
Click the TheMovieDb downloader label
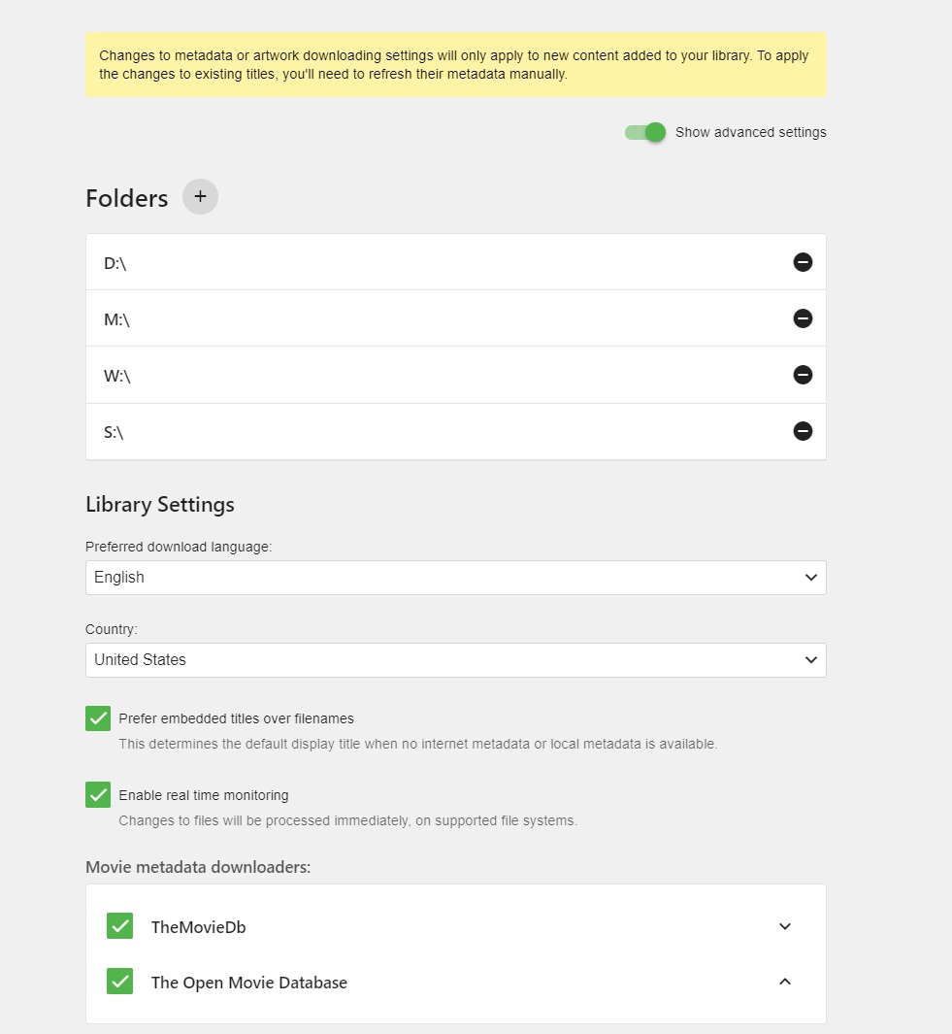click(x=198, y=927)
